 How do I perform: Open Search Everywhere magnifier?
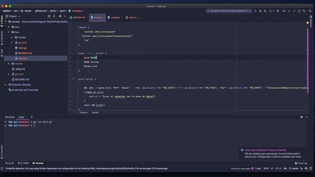point(310,11)
